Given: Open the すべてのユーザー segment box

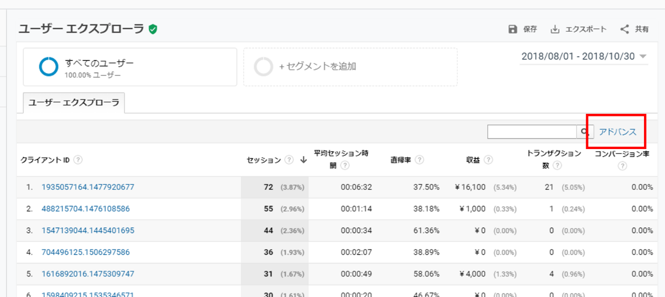Looking at the screenshot, I should tap(130, 67).
